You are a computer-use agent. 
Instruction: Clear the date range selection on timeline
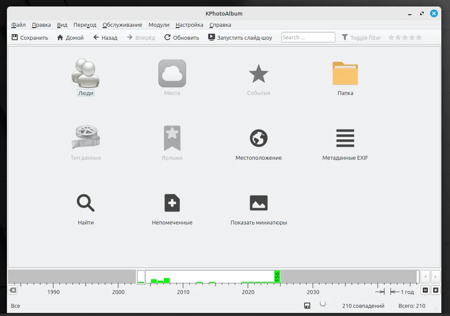tap(13, 291)
